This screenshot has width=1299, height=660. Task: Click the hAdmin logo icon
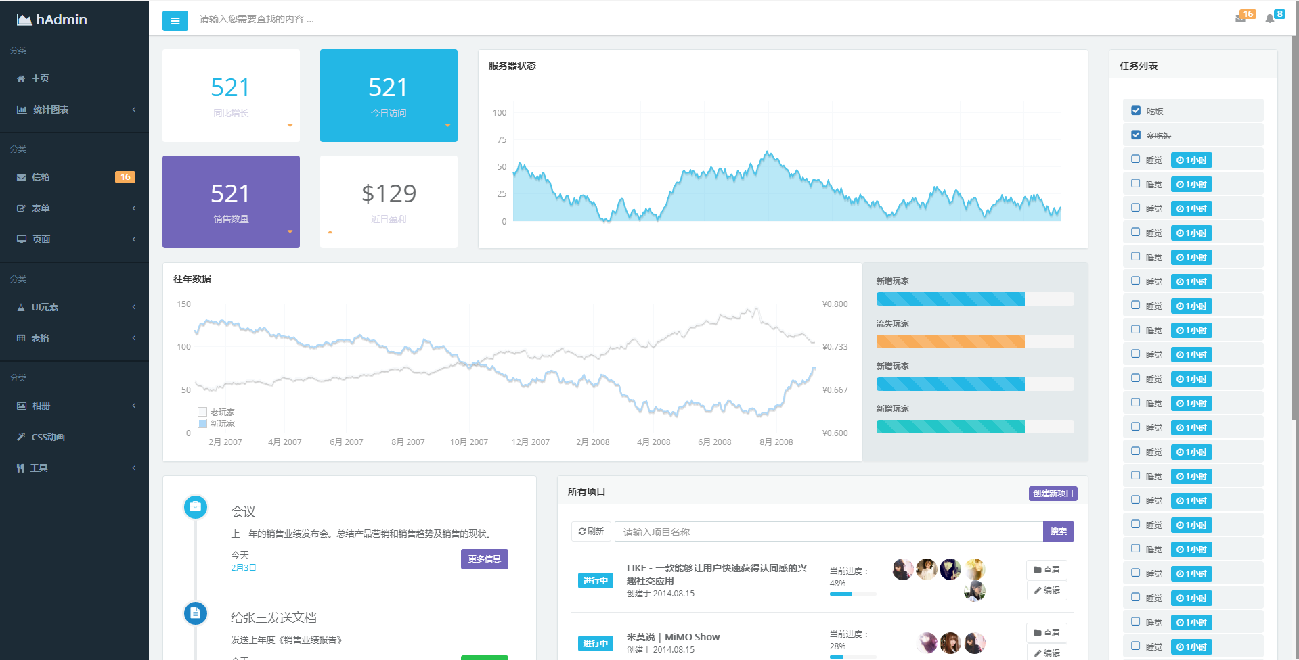pyautogui.click(x=24, y=20)
